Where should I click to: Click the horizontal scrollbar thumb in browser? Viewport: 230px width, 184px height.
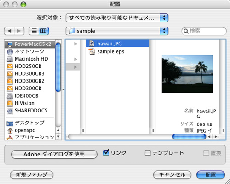[189, 137]
